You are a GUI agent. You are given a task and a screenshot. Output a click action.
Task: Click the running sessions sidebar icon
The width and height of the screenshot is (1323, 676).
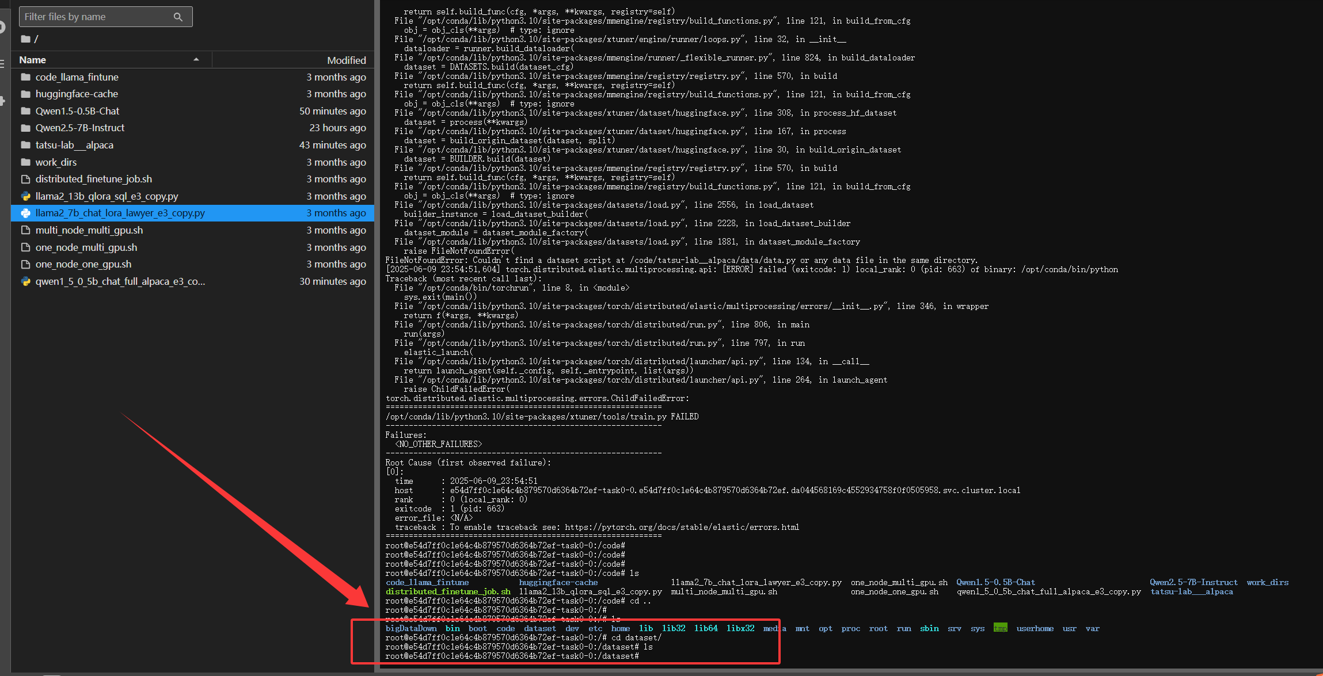tap(2, 26)
